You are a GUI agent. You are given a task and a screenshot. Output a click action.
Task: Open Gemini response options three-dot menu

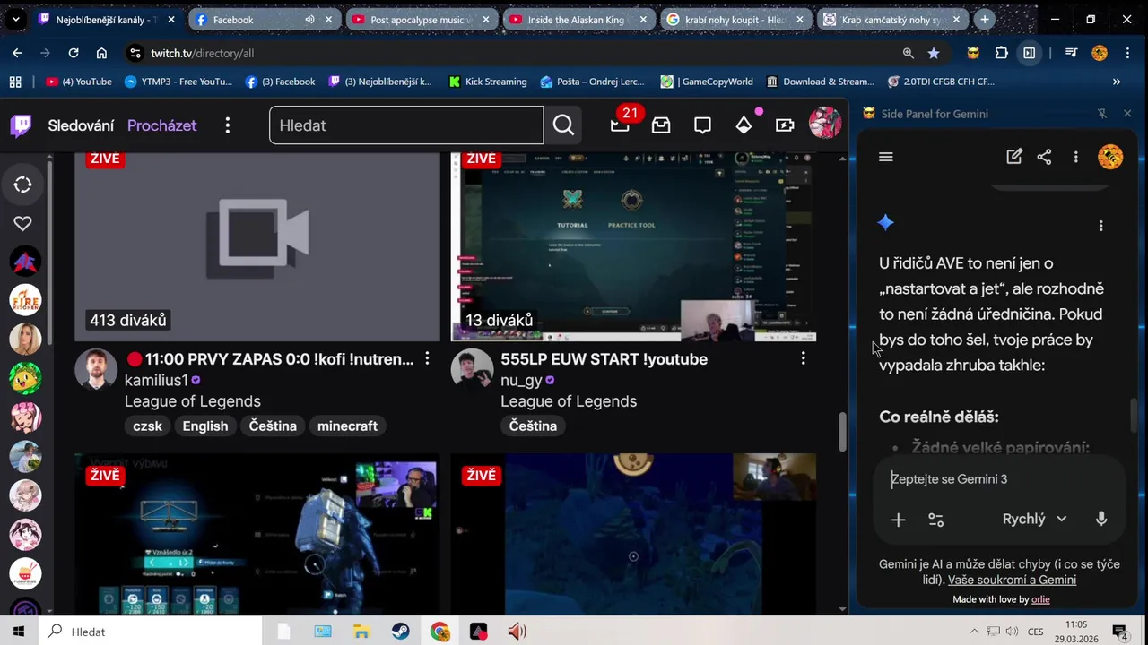point(1100,226)
